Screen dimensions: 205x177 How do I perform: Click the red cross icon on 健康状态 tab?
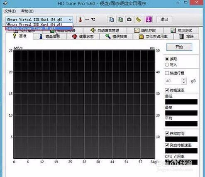75,37
